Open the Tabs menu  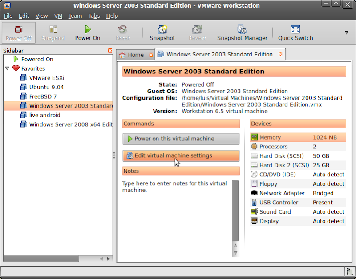coord(94,16)
